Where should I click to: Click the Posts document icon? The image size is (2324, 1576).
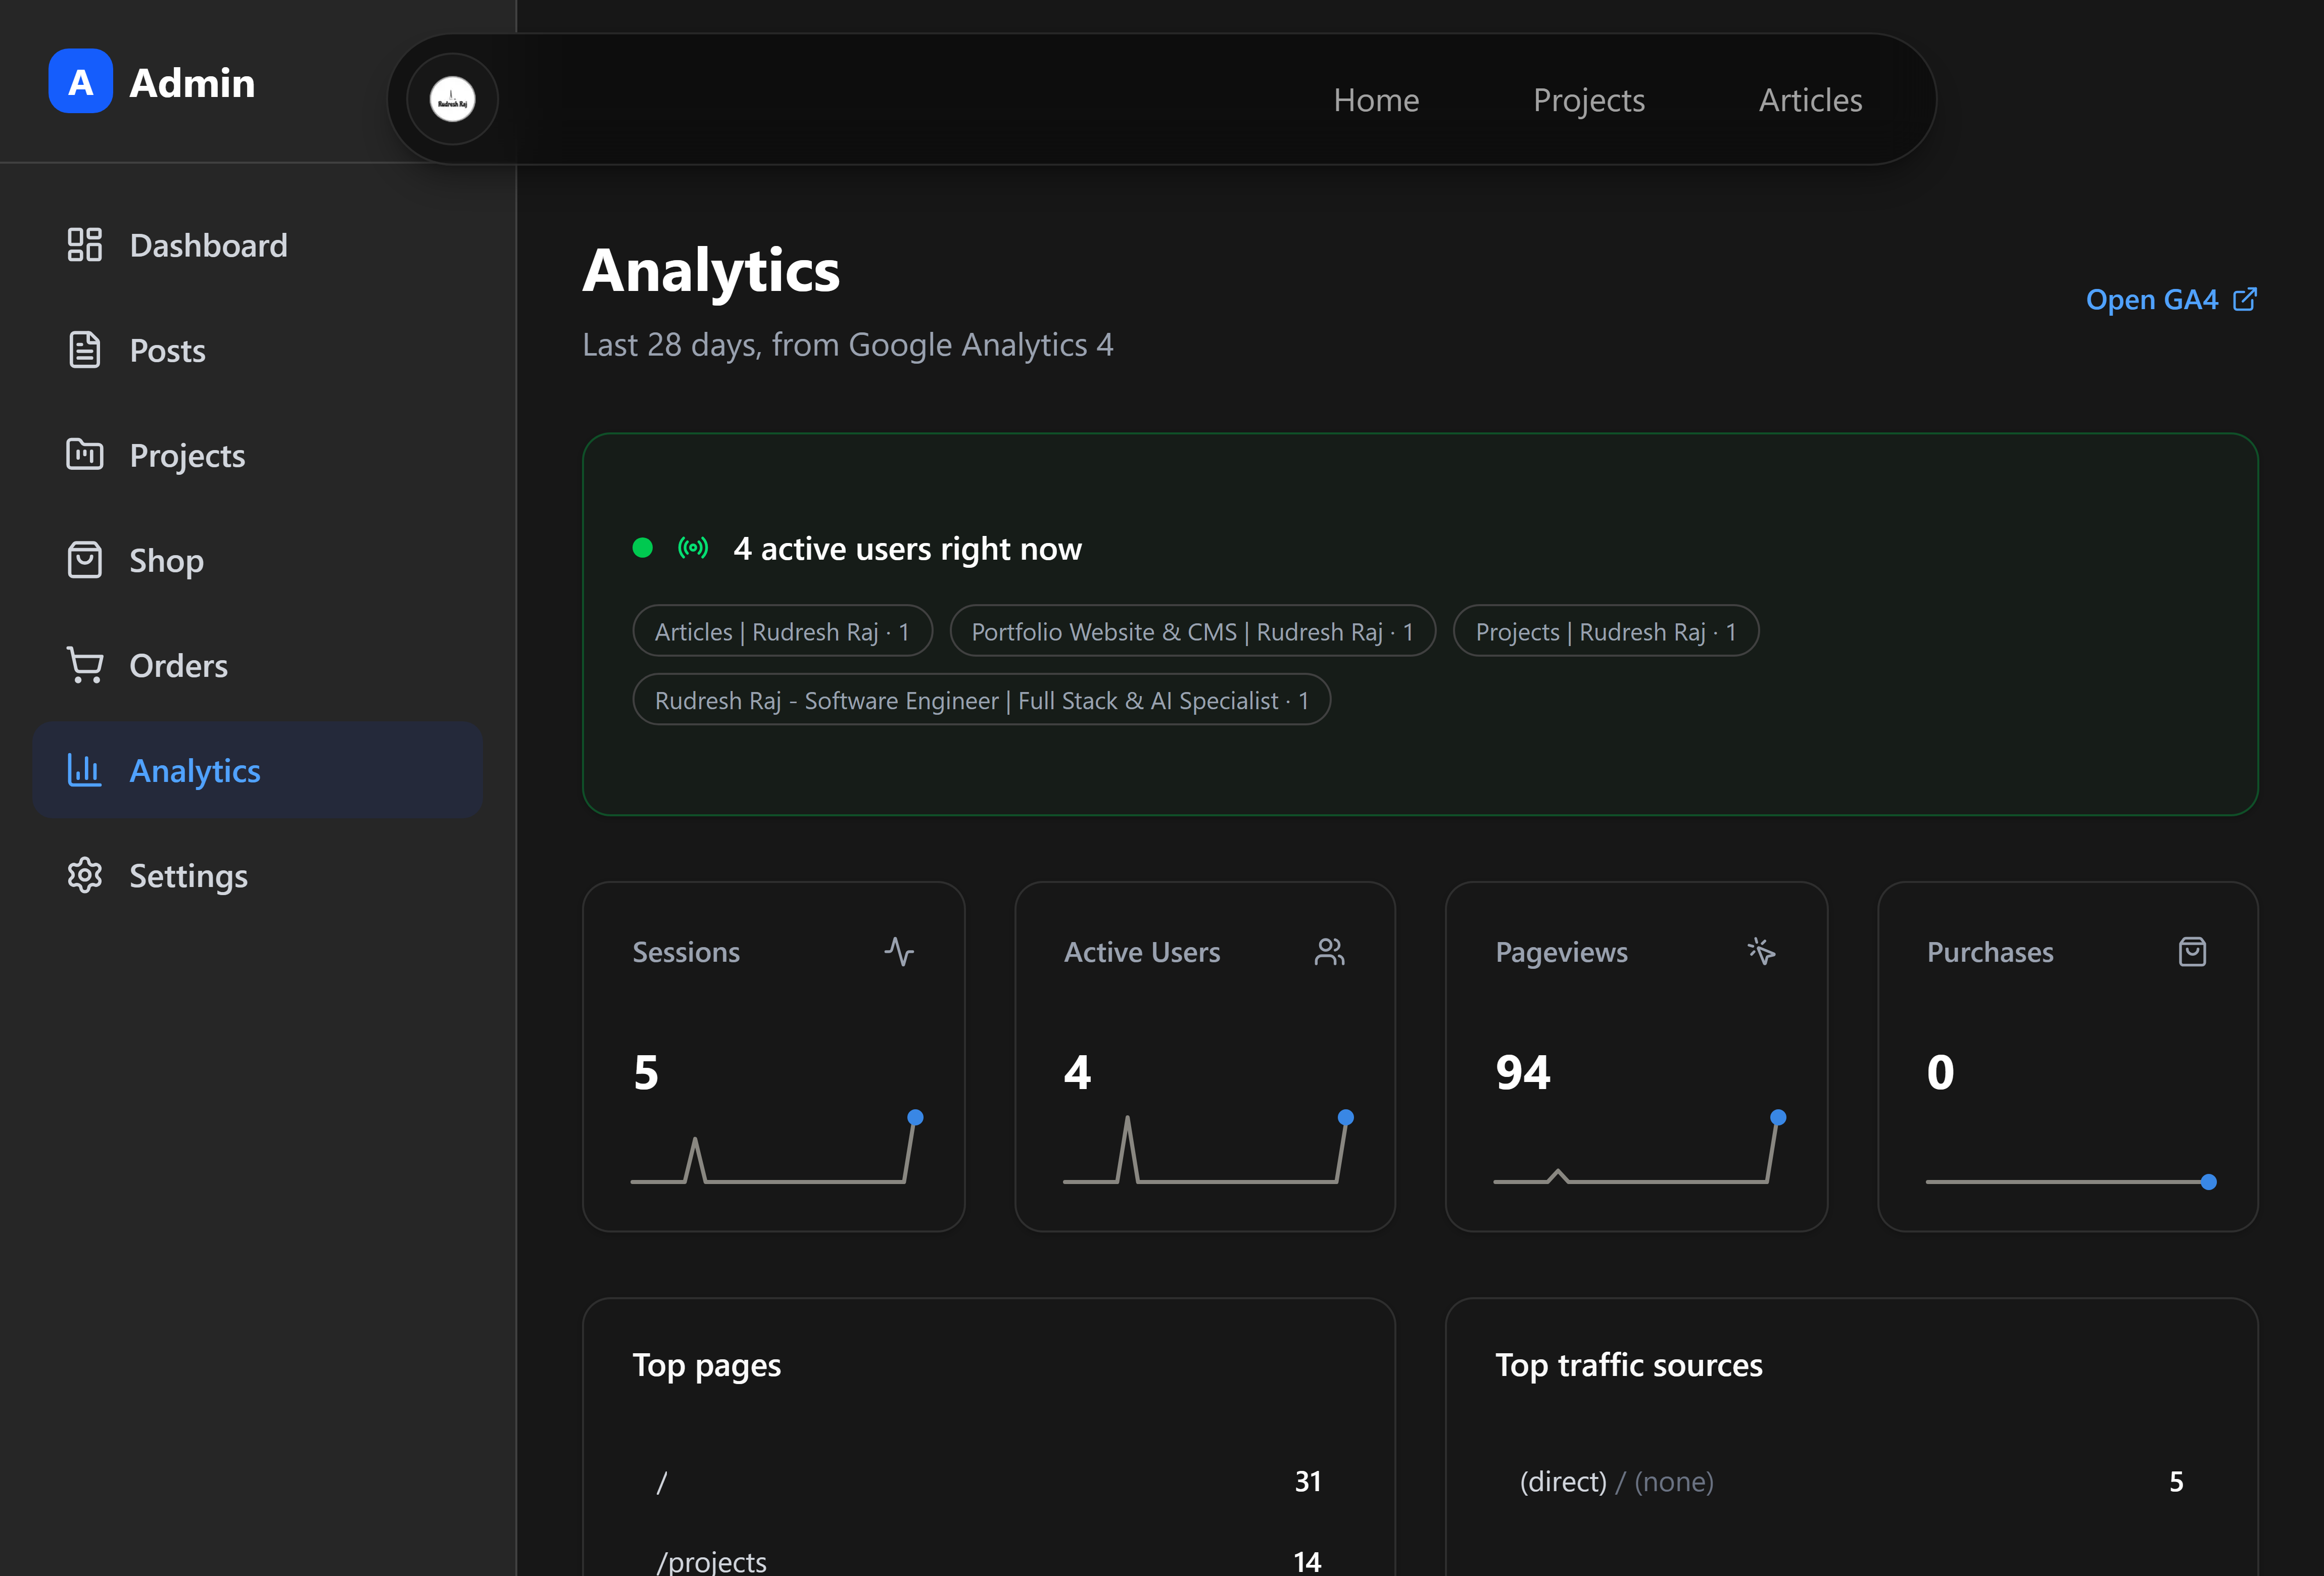point(84,350)
